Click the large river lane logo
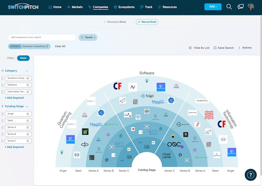Screen dimensions: 262x186 [x=166, y=155]
